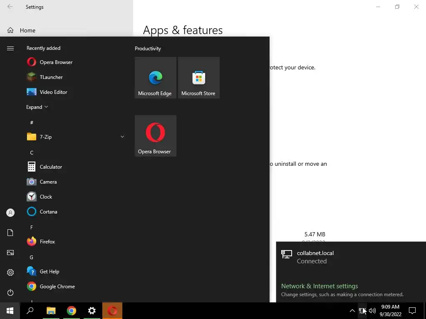This screenshot has height=319, width=426.
Task: Open Get Help app
Action: click(76, 271)
